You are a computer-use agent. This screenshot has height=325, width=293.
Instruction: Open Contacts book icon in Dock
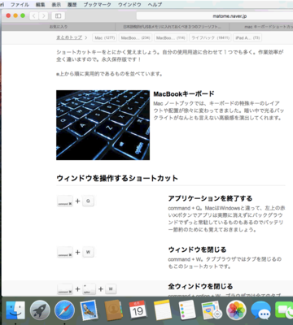(x=114, y=310)
